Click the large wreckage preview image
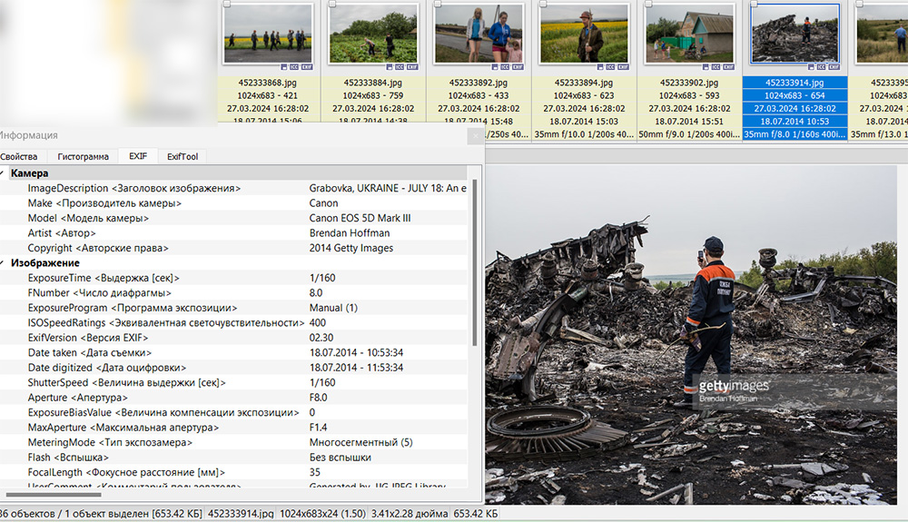The width and height of the screenshot is (908, 522). coord(691,335)
